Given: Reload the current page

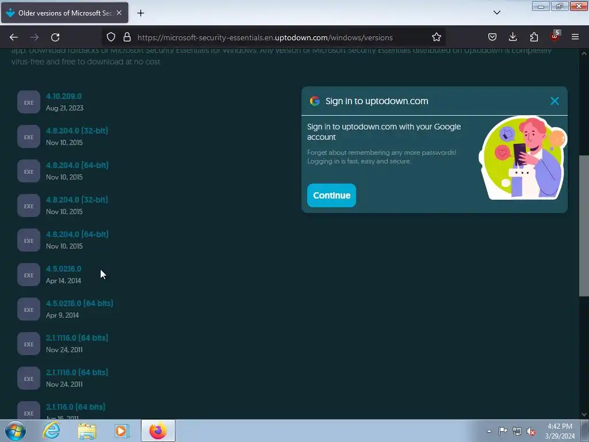Looking at the screenshot, I should [55, 37].
